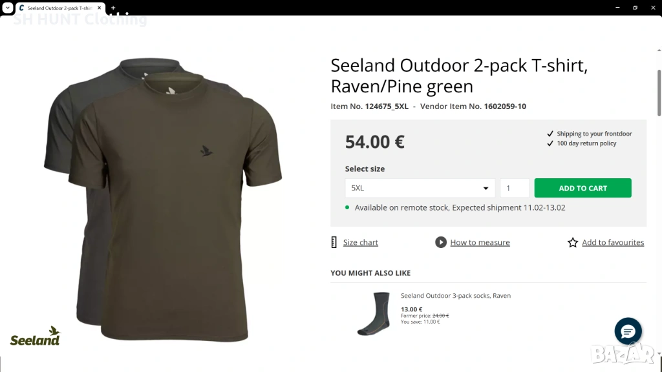Open a new browser tab
This screenshot has height=372, width=662.
click(113, 8)
